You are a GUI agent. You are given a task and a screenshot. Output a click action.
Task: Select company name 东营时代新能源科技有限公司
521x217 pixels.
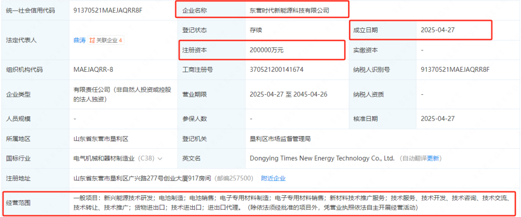point(289,10)
